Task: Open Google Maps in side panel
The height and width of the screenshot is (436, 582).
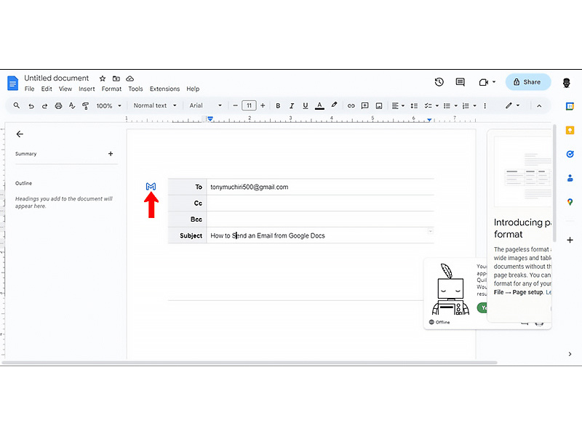Action: tap(570, 202)
